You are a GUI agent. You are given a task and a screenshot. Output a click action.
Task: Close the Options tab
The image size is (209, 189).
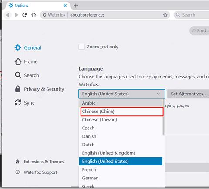pyautogui.click(x=65, y=6)
